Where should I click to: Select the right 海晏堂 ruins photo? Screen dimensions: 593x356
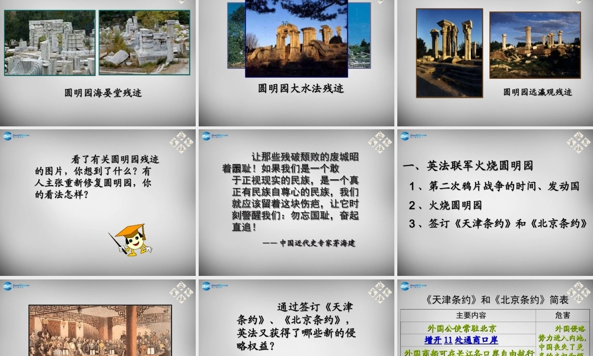(x=145, y=43)
